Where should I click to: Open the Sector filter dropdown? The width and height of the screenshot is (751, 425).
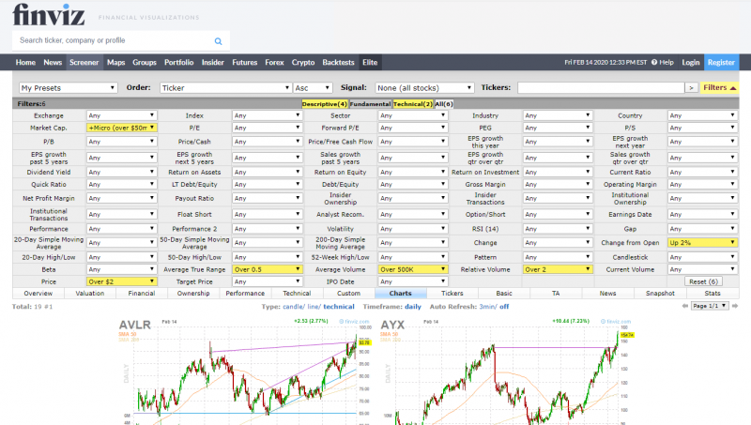(413, 115)
